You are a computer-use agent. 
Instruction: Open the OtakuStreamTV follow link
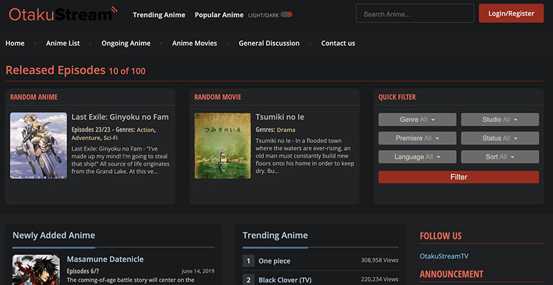click(x=444, y=256)
